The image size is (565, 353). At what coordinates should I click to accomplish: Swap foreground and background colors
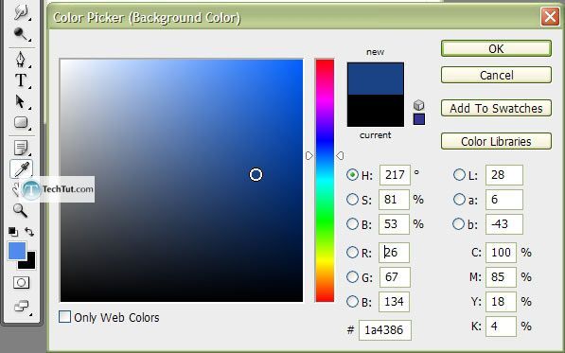pos(29,232)
